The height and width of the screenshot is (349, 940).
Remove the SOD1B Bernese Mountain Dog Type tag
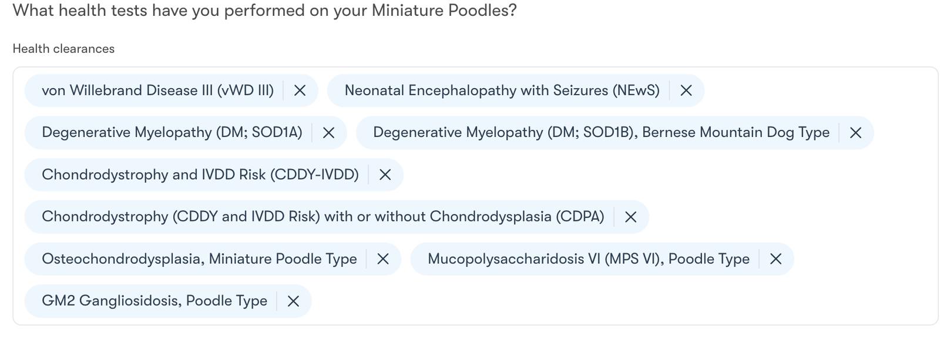point(855,133)
